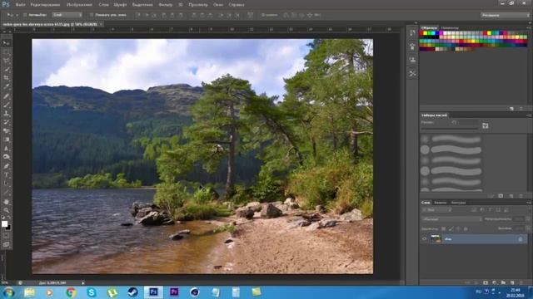Select the Eraser tool
Viewport: 533px width, 299px height.
tap(6, 131)
